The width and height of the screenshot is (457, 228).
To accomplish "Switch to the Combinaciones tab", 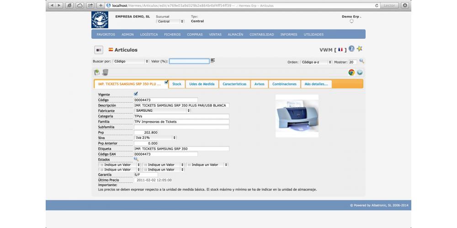I will pyautogui.click(x=284, y=84).
